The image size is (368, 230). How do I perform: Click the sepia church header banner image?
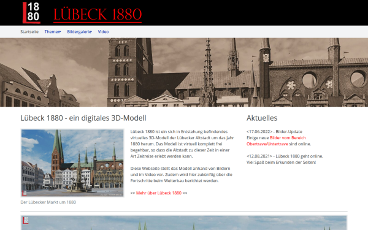[184, 72]
